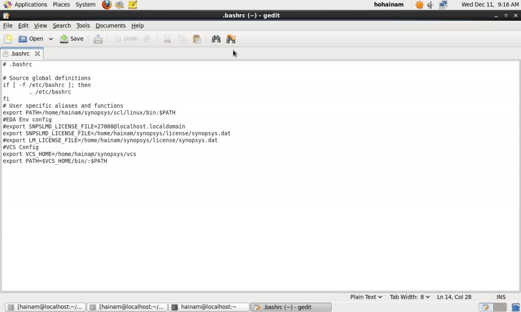Save the .bashrc file
521x312 pixels.
point(71,39)
